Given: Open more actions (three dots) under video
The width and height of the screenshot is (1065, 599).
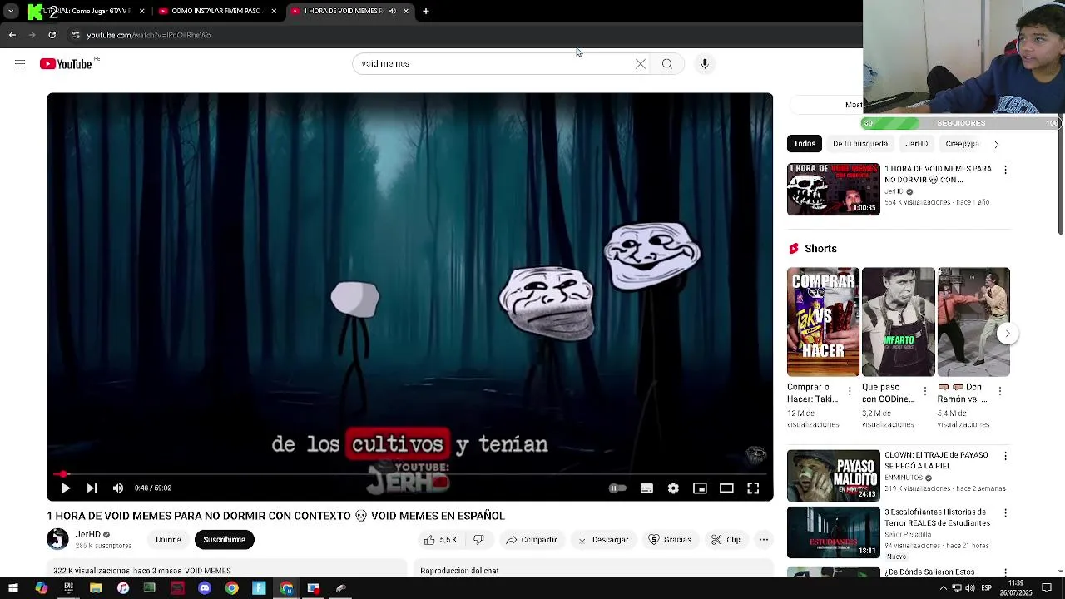Looking at the screenshot, I should click(x=764, y=540).
